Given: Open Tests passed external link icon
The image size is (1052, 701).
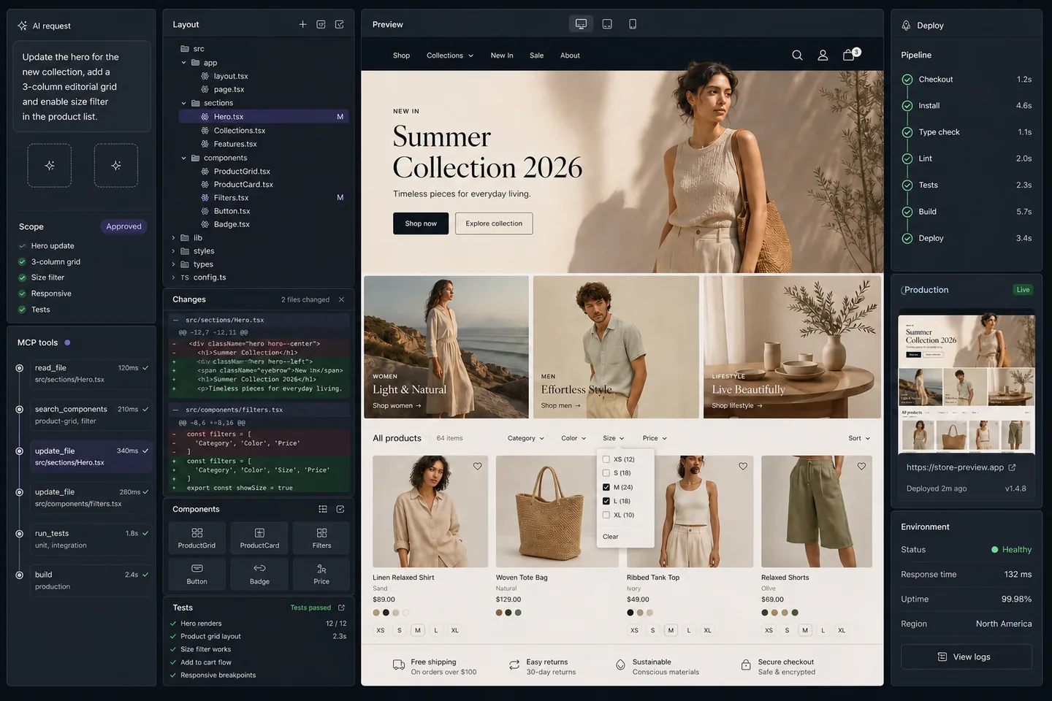Looking at the screenshot, I should 341,608.
